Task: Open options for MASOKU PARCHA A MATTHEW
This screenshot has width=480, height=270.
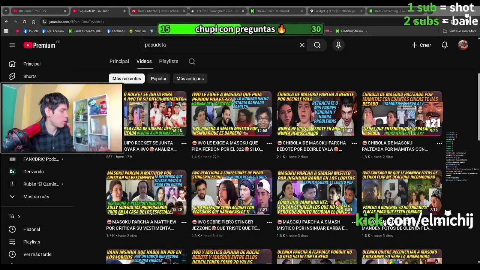Action: click(x=184, y=222)
